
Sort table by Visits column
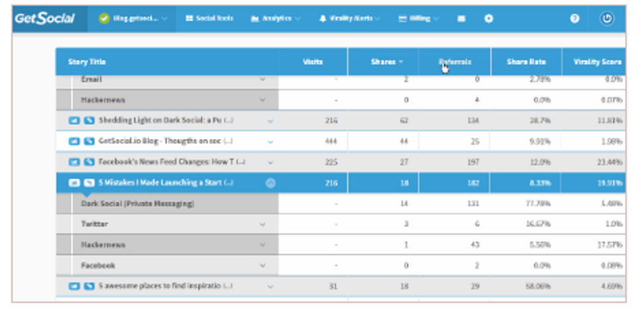pyautogui.click(x=313, y=62)
